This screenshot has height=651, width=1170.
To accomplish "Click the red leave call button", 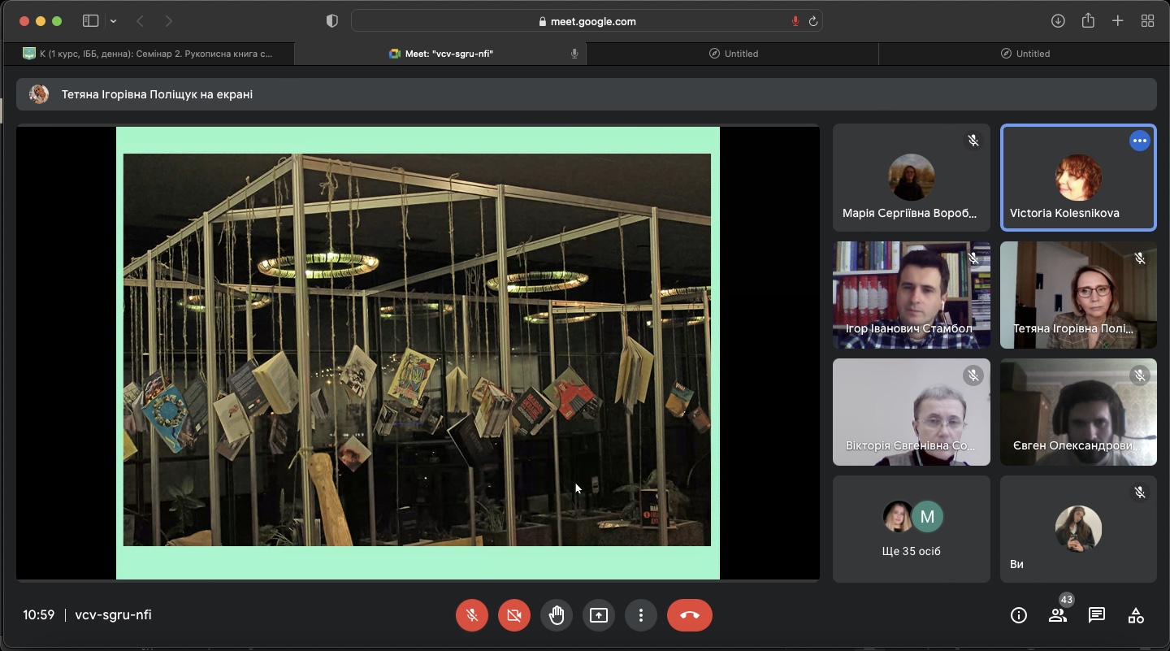I will (689, 615).
